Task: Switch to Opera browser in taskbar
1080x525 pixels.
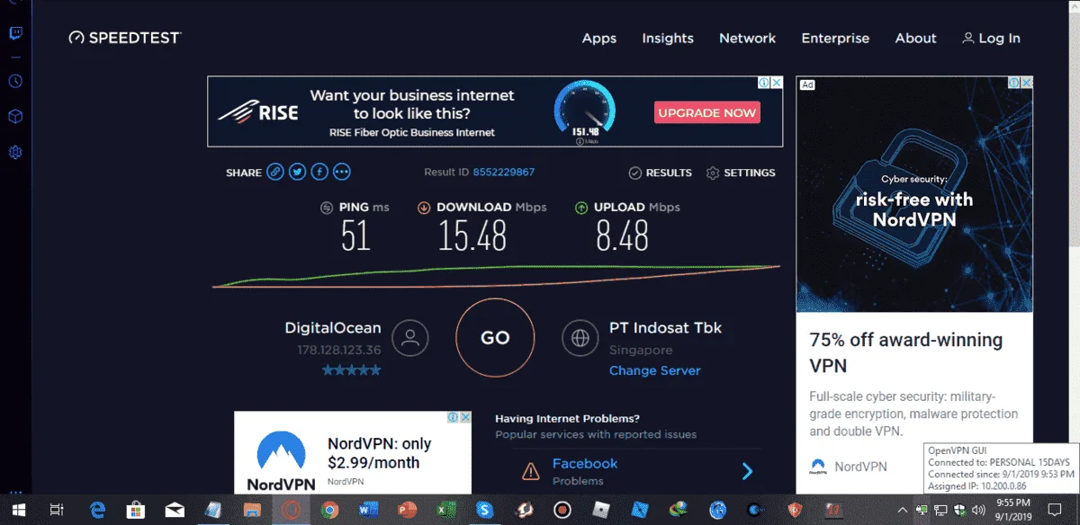Action: point(291,510)
